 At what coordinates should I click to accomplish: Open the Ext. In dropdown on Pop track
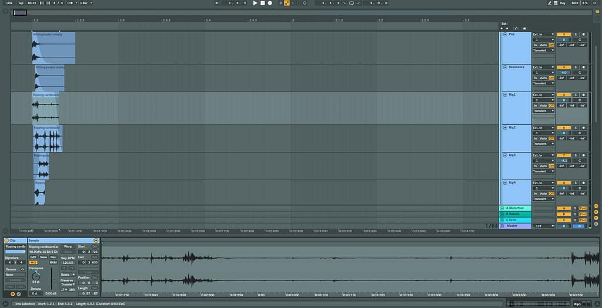click(543, 35)
